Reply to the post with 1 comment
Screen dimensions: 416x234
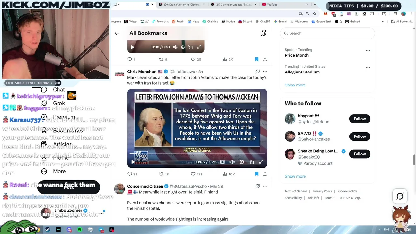tap(131, 59)
